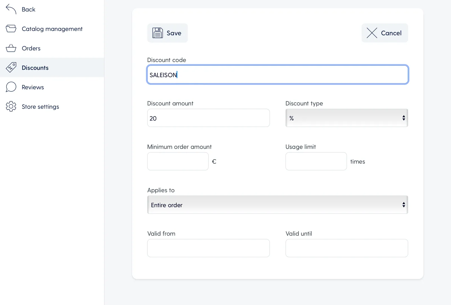Focus the Discount code field

click(278, 75)
